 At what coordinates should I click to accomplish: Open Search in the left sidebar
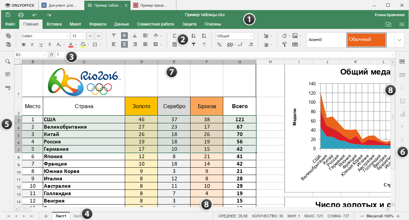(x=8, y=61)
